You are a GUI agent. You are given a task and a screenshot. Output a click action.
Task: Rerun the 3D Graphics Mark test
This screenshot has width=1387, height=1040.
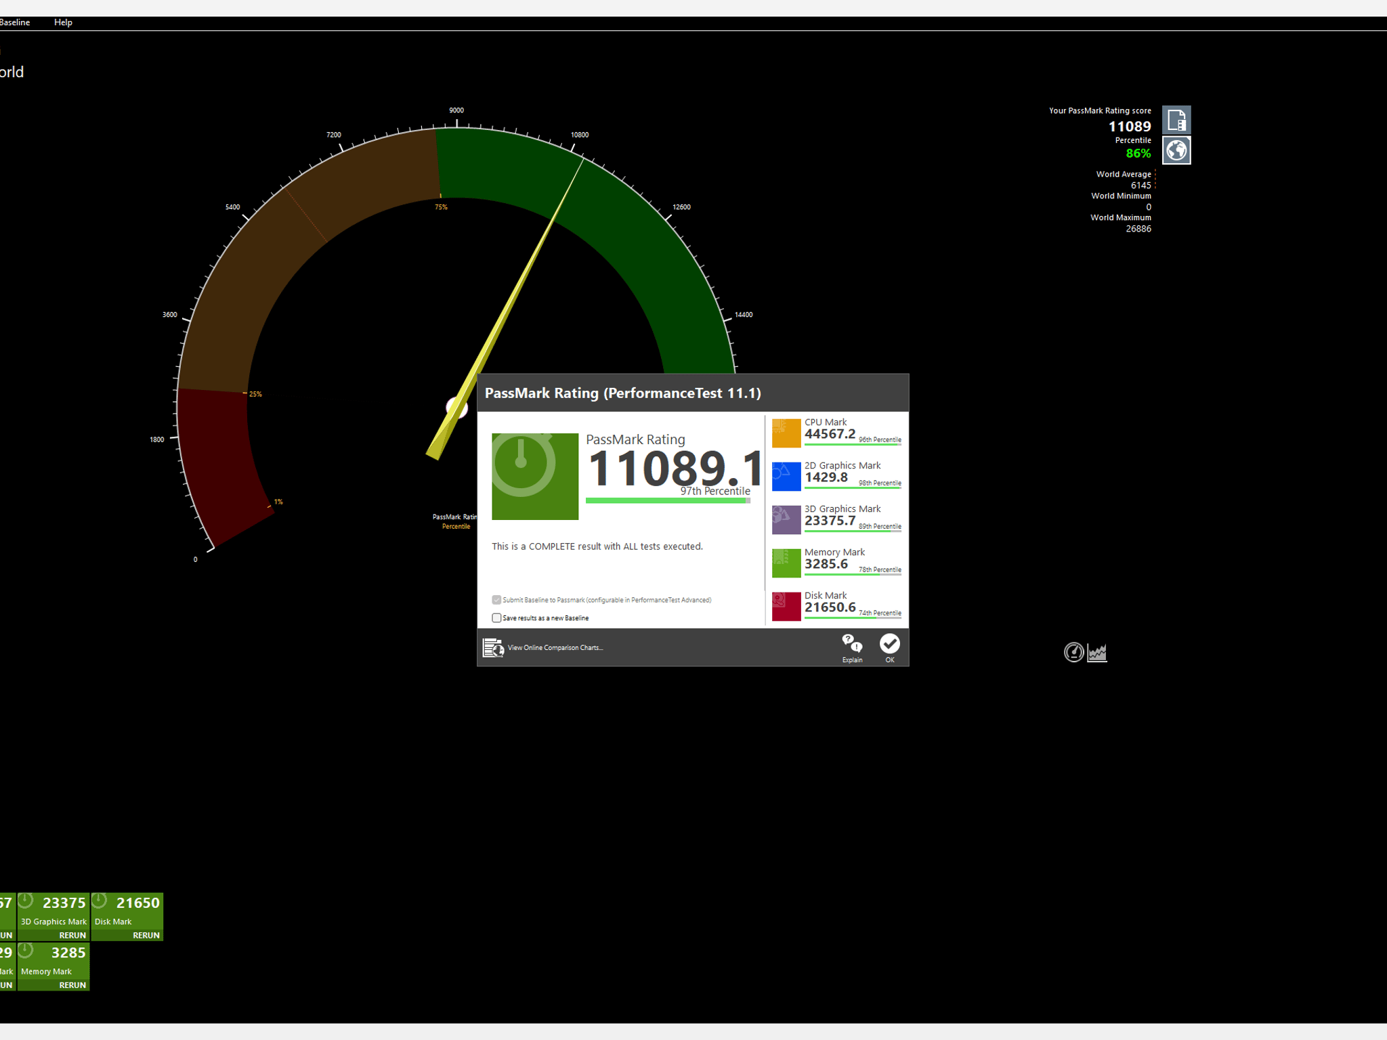[x=72, y=935]
